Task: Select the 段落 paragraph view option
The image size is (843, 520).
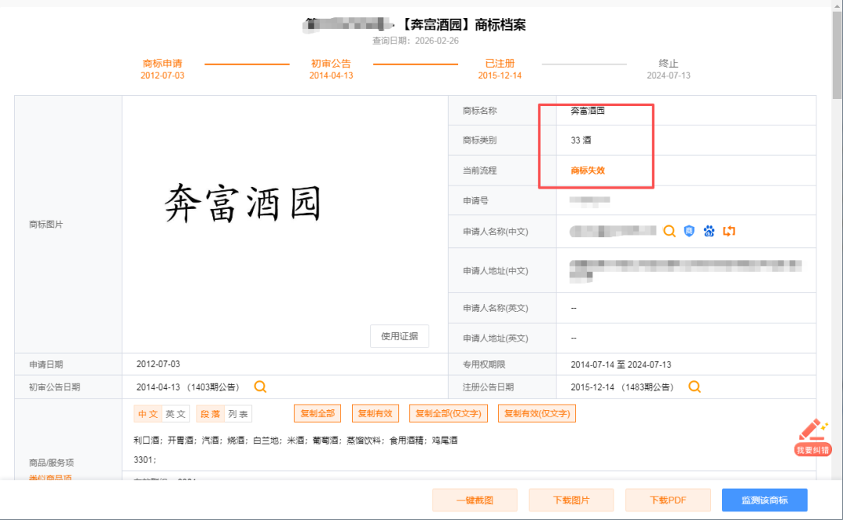Action: pyautogui.click(x=209, y=413)
